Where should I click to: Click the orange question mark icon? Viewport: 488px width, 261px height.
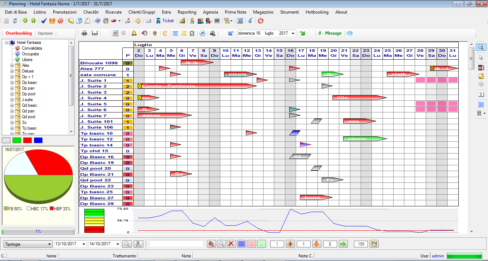[x=52, y=21]
